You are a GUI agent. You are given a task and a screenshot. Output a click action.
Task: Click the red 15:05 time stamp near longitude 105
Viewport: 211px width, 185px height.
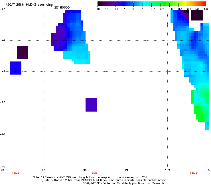coord(194,173)
